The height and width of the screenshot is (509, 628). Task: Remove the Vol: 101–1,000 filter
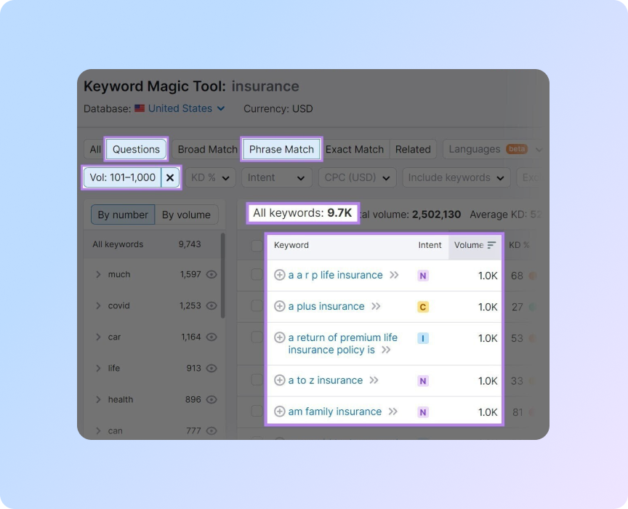coord(170,177)
